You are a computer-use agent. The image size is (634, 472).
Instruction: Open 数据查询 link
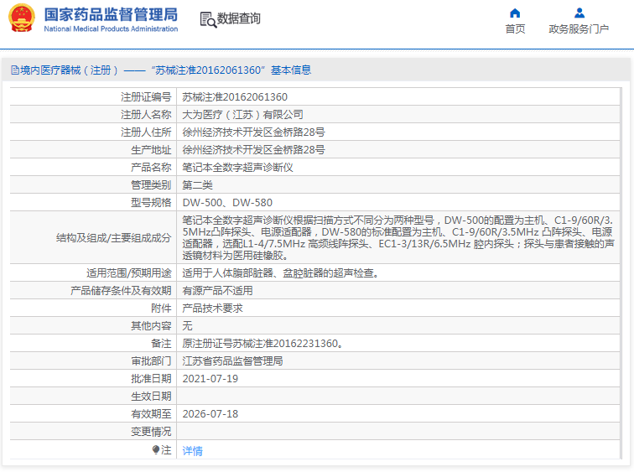(x=238, y=18)
